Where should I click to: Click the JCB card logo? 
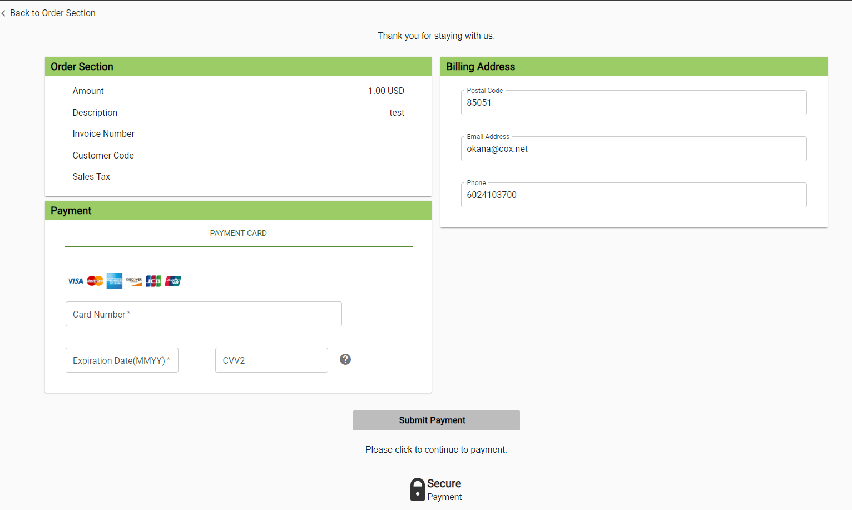point(153,281)
